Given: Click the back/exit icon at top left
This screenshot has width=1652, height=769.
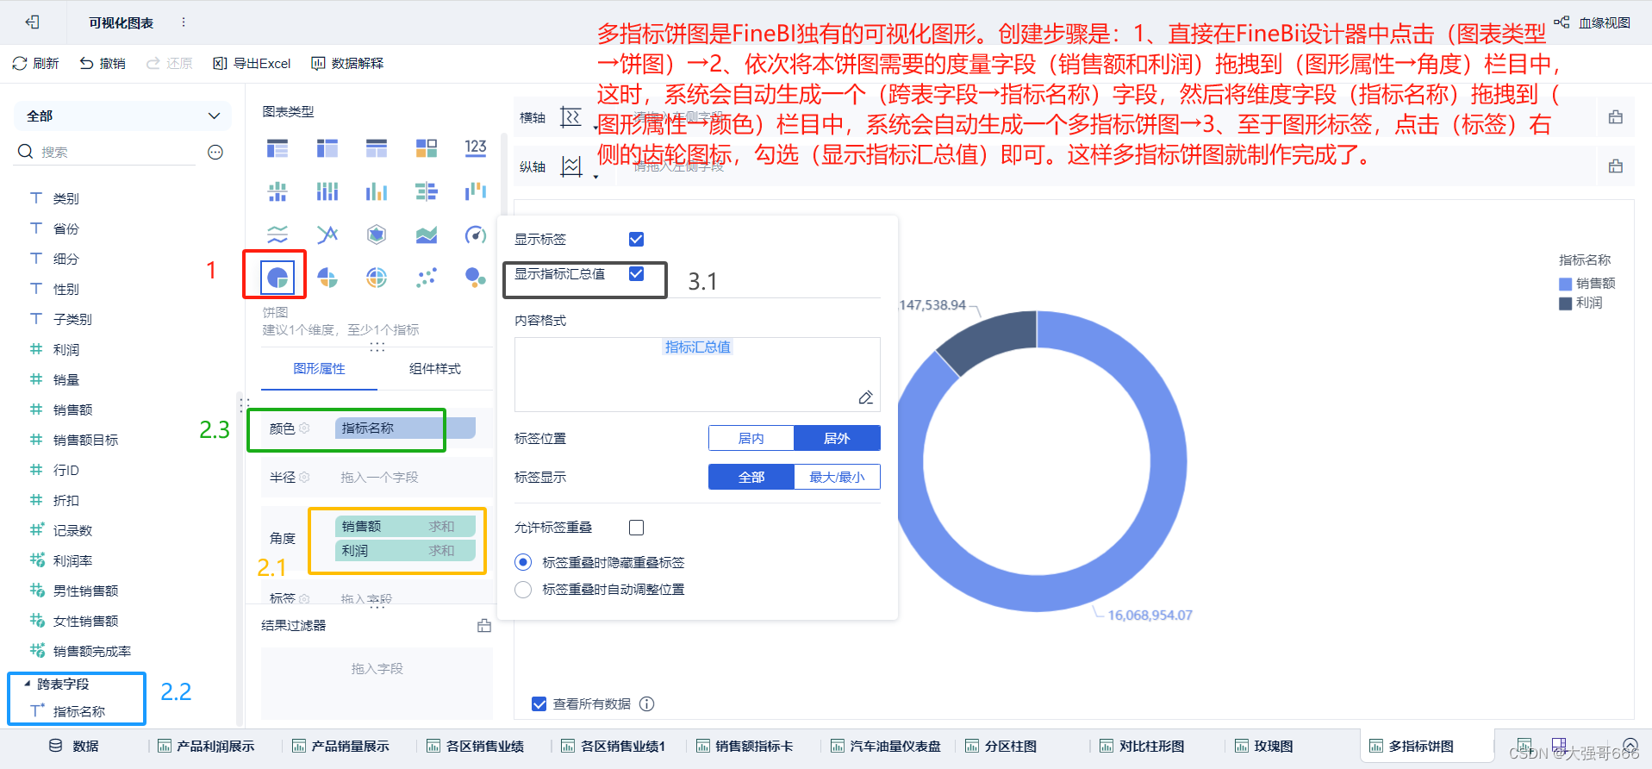Looking at the screenshot, I should point(33,22).
